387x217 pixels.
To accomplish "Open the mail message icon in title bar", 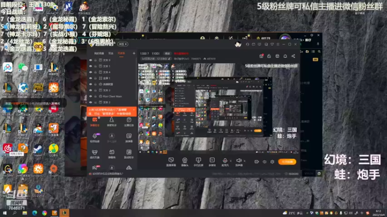I will pos(253,44).
